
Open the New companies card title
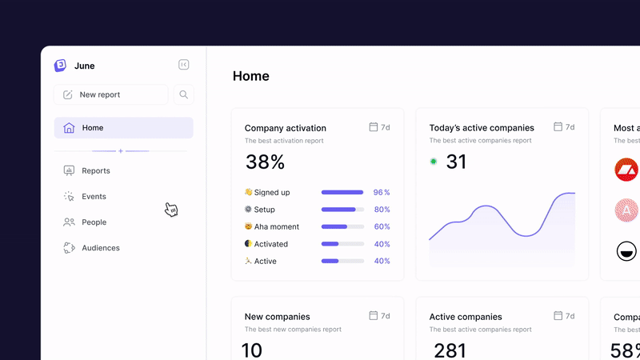pyautogui.click(x=277, y=317)
